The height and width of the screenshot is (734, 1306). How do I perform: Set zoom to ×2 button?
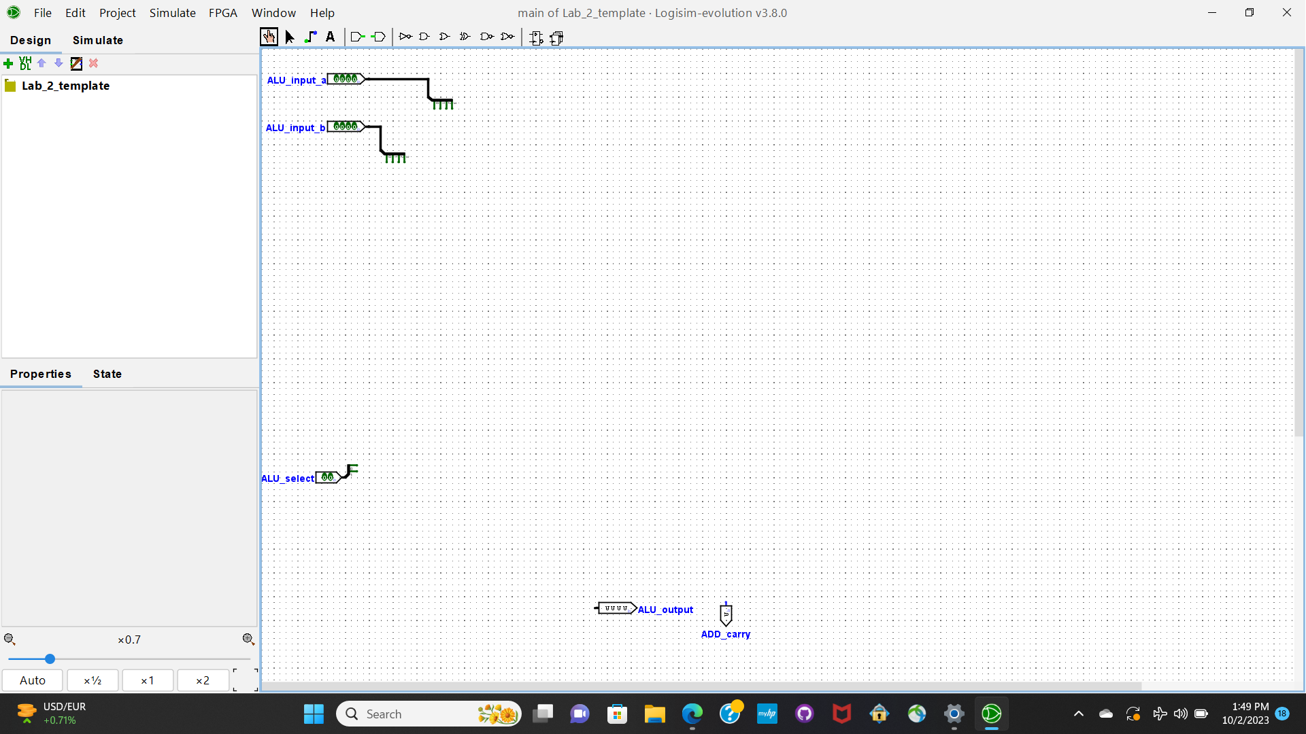203,680
